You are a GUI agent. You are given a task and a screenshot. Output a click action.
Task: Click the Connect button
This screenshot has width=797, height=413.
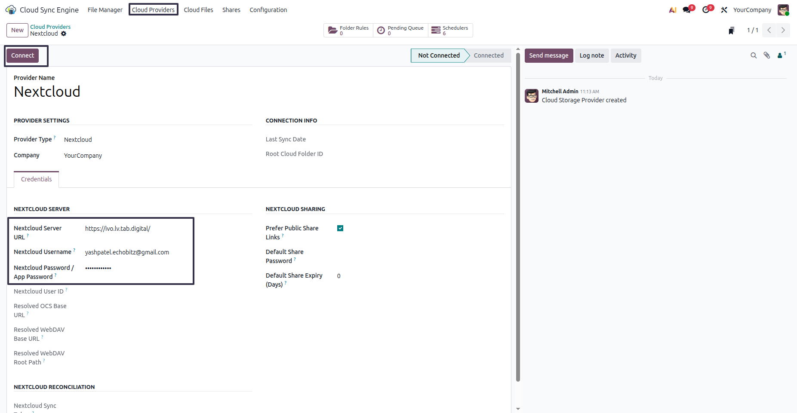tap(23, 55)
